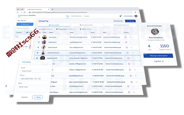Click the Premium tag's yellow color bar
Image resolution: width=184 pixels, height=115 pixels.
(31, 42)
